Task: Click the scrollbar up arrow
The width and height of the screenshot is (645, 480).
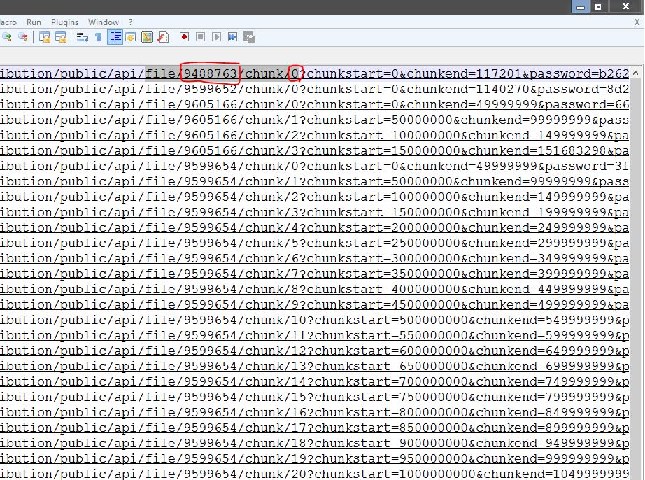Action: [x=635, y=73]
